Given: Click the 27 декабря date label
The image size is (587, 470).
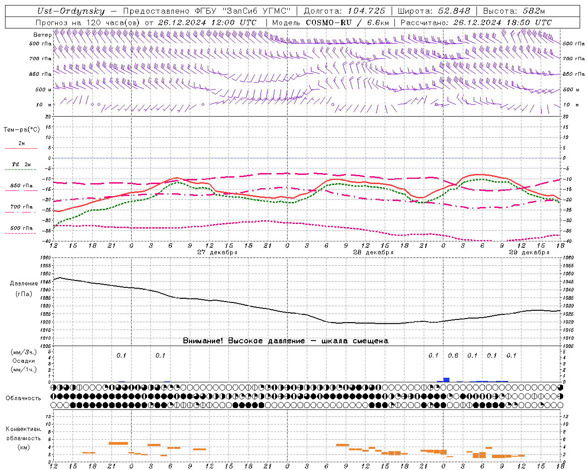Looking at the screenshot, I should [x=217, y=252].
